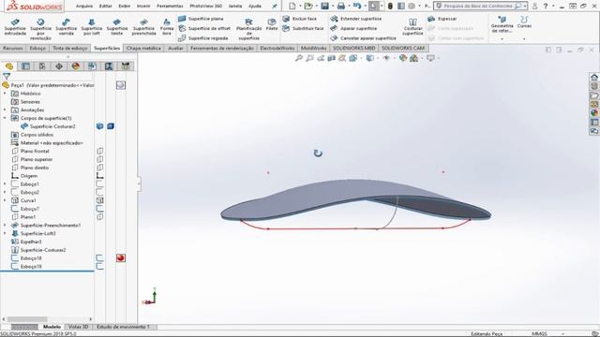Select the Superfície varrida tool
The width and height of the screenshot is (600, 337).
coord(67,27)
